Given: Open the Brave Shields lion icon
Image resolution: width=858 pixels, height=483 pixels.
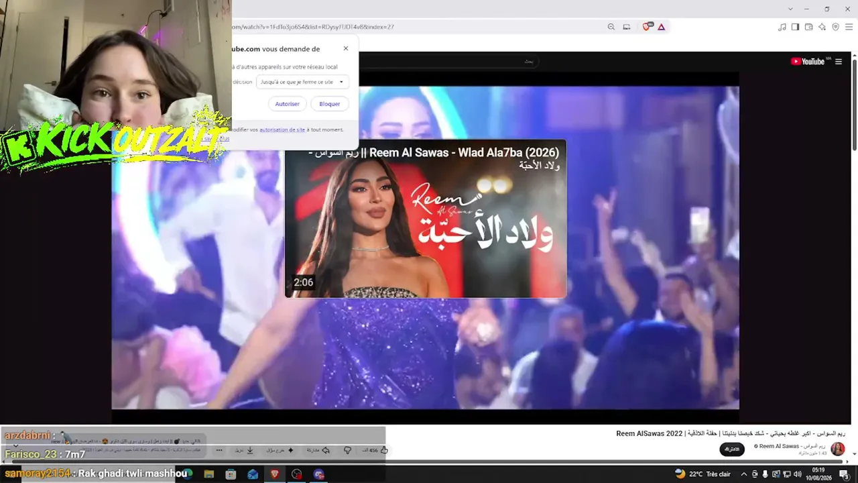Looking at the screenshot, I should pos(648,27).
